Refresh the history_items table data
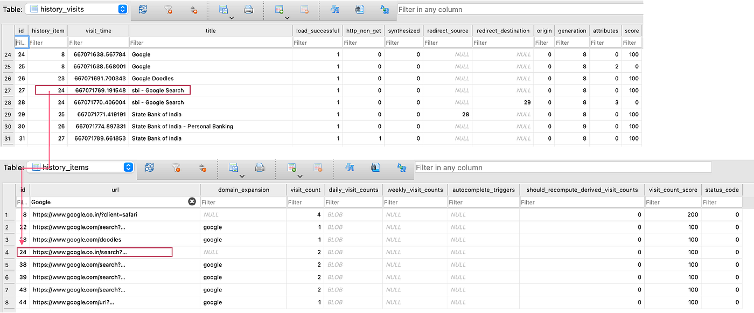 (x=150, y=168)
